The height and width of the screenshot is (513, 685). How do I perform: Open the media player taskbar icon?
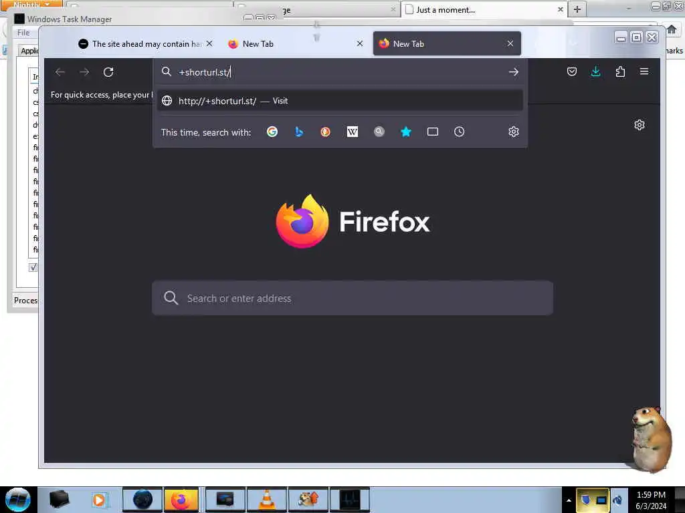[99, 500]
